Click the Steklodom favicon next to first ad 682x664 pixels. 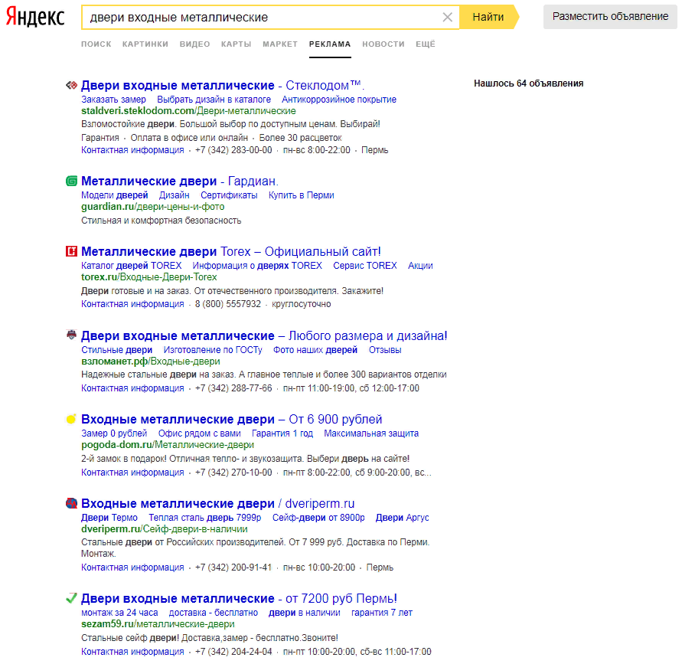click(71, 85)
